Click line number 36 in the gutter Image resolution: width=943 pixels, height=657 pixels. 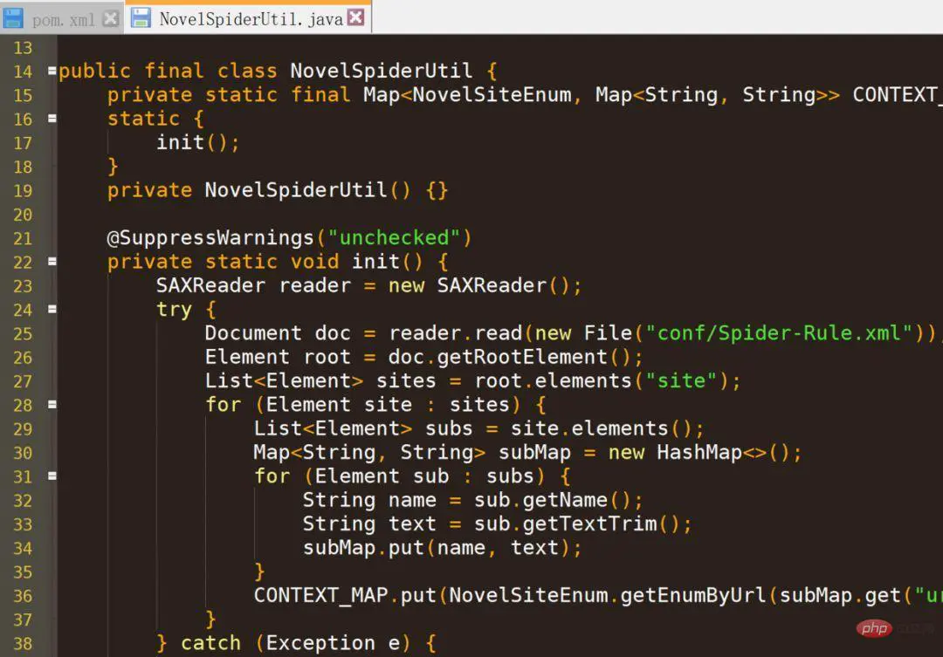(x=23, y=596)
